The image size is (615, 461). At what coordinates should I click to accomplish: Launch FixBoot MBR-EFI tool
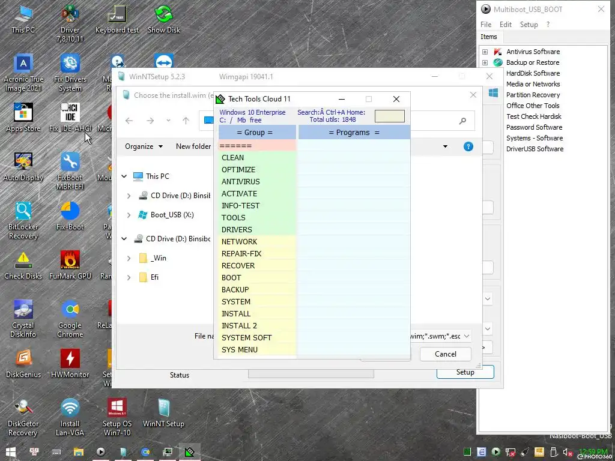[70, 171]
